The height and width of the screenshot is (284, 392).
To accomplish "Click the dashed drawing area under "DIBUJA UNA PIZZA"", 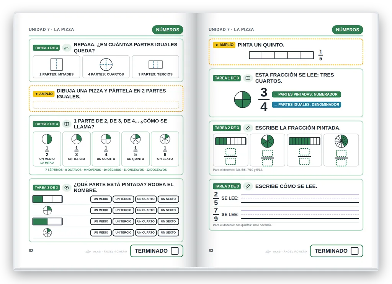I will (106, 105).
